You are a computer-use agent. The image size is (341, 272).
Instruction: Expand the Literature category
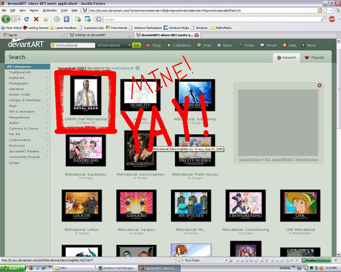point(27,89)
